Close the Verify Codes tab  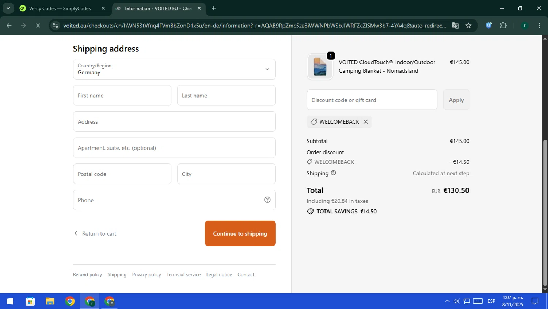(x=103, y=8)
